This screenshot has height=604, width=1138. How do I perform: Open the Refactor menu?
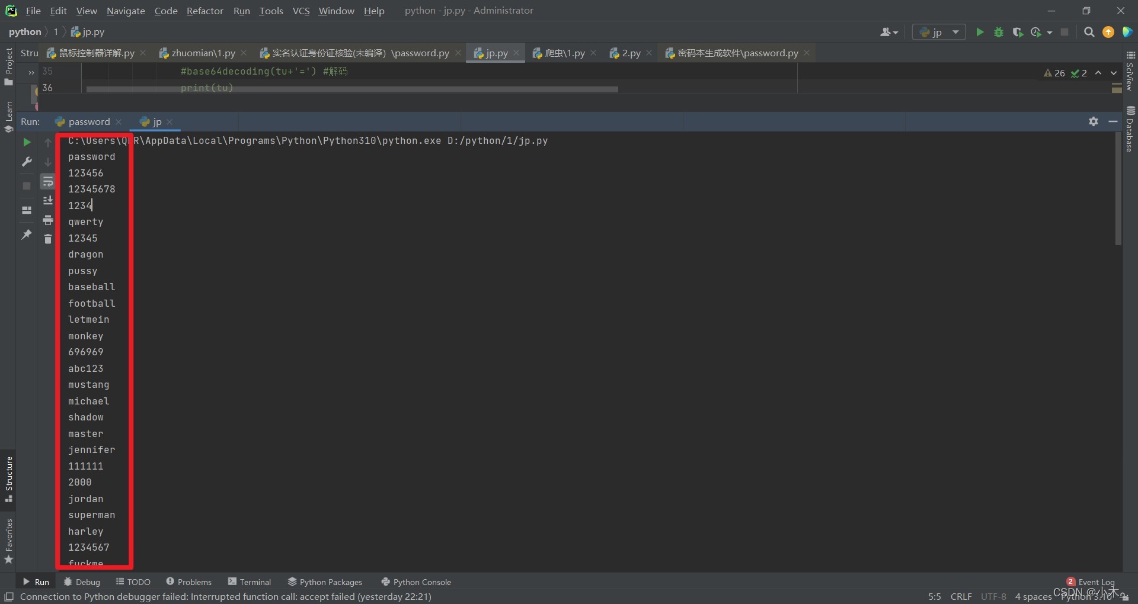pos(204,11)
